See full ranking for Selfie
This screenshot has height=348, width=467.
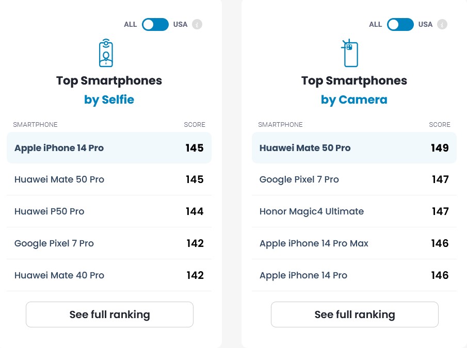coord(109,314)
